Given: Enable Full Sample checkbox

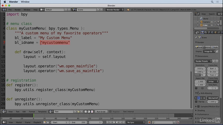Looking at the screenshot, I should (x=196, y=102).
